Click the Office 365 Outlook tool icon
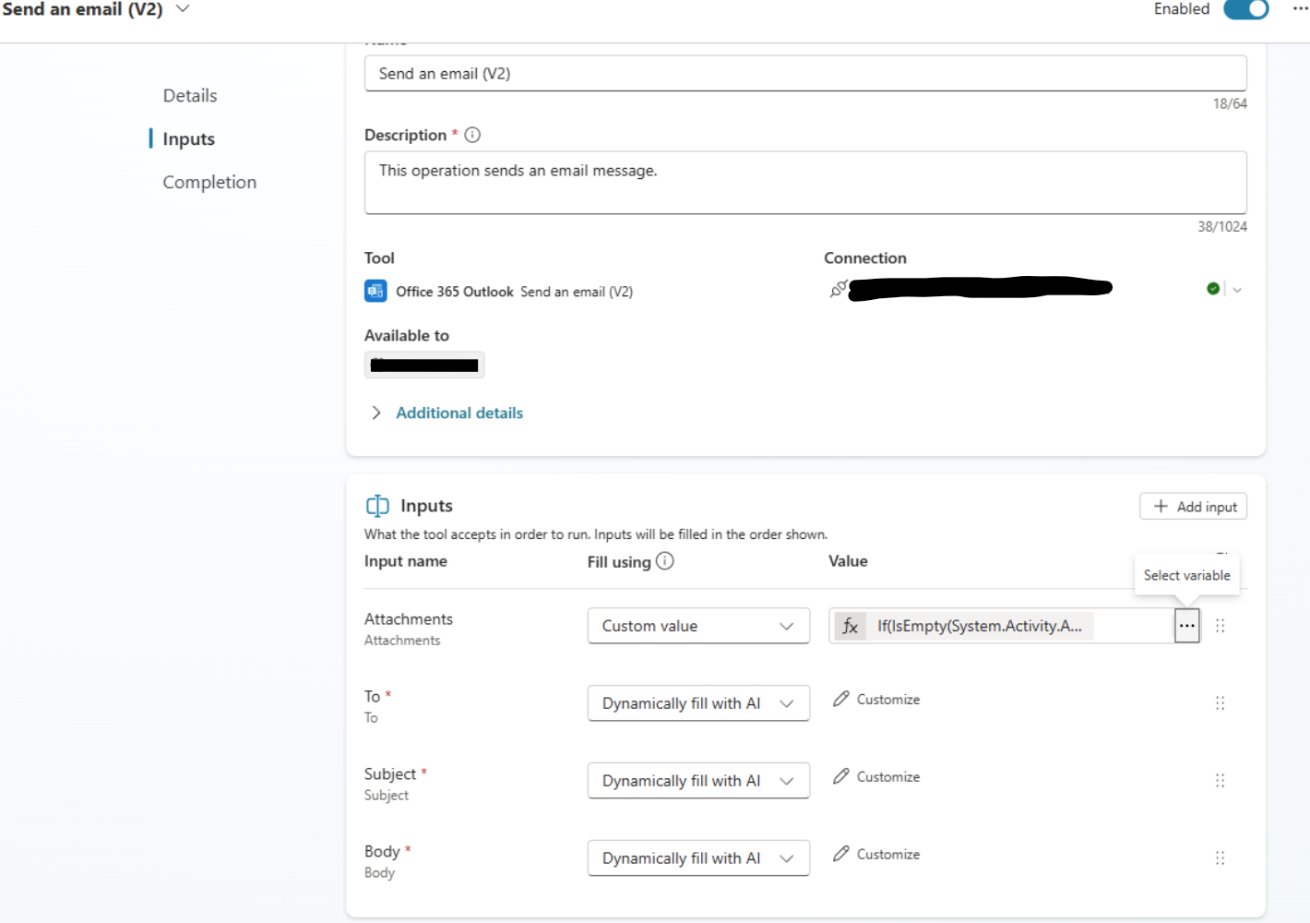This screenshot has height=923, width=1310. tap(375, 291)
